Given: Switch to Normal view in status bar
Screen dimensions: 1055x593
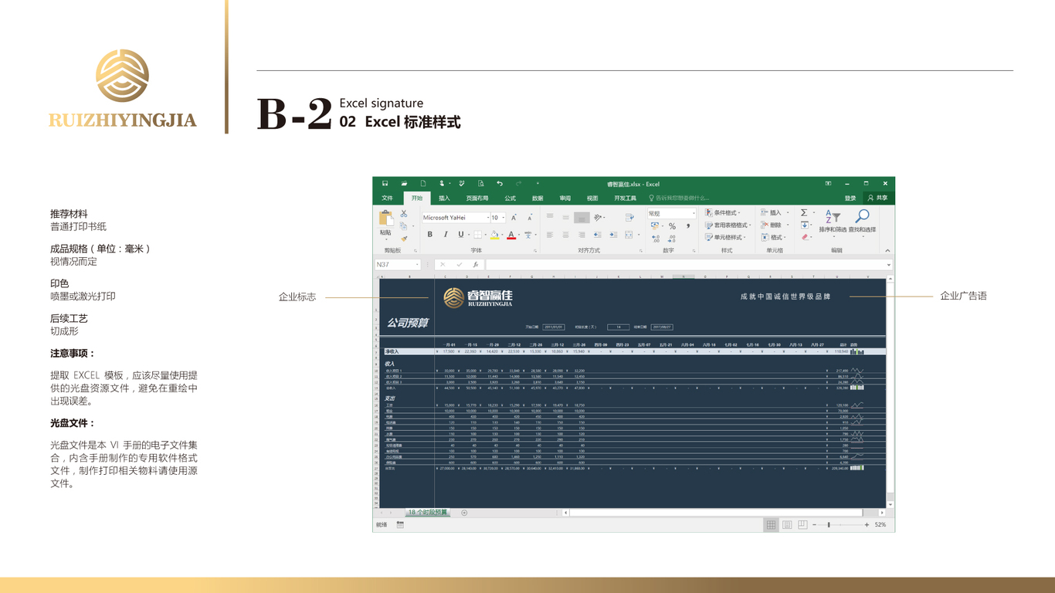Looking at the screenshot, I should (x=771, y=525).
